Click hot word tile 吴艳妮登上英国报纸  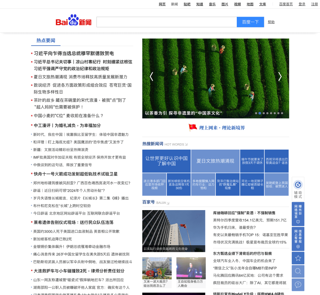coord(277,184)
